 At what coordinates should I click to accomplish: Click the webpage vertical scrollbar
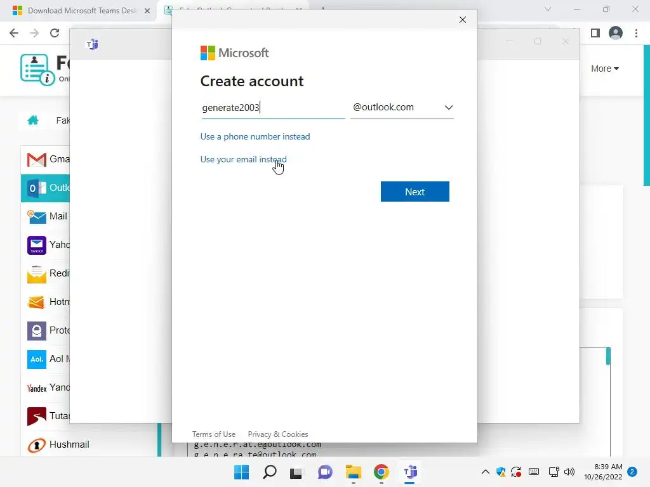point(646,116)
